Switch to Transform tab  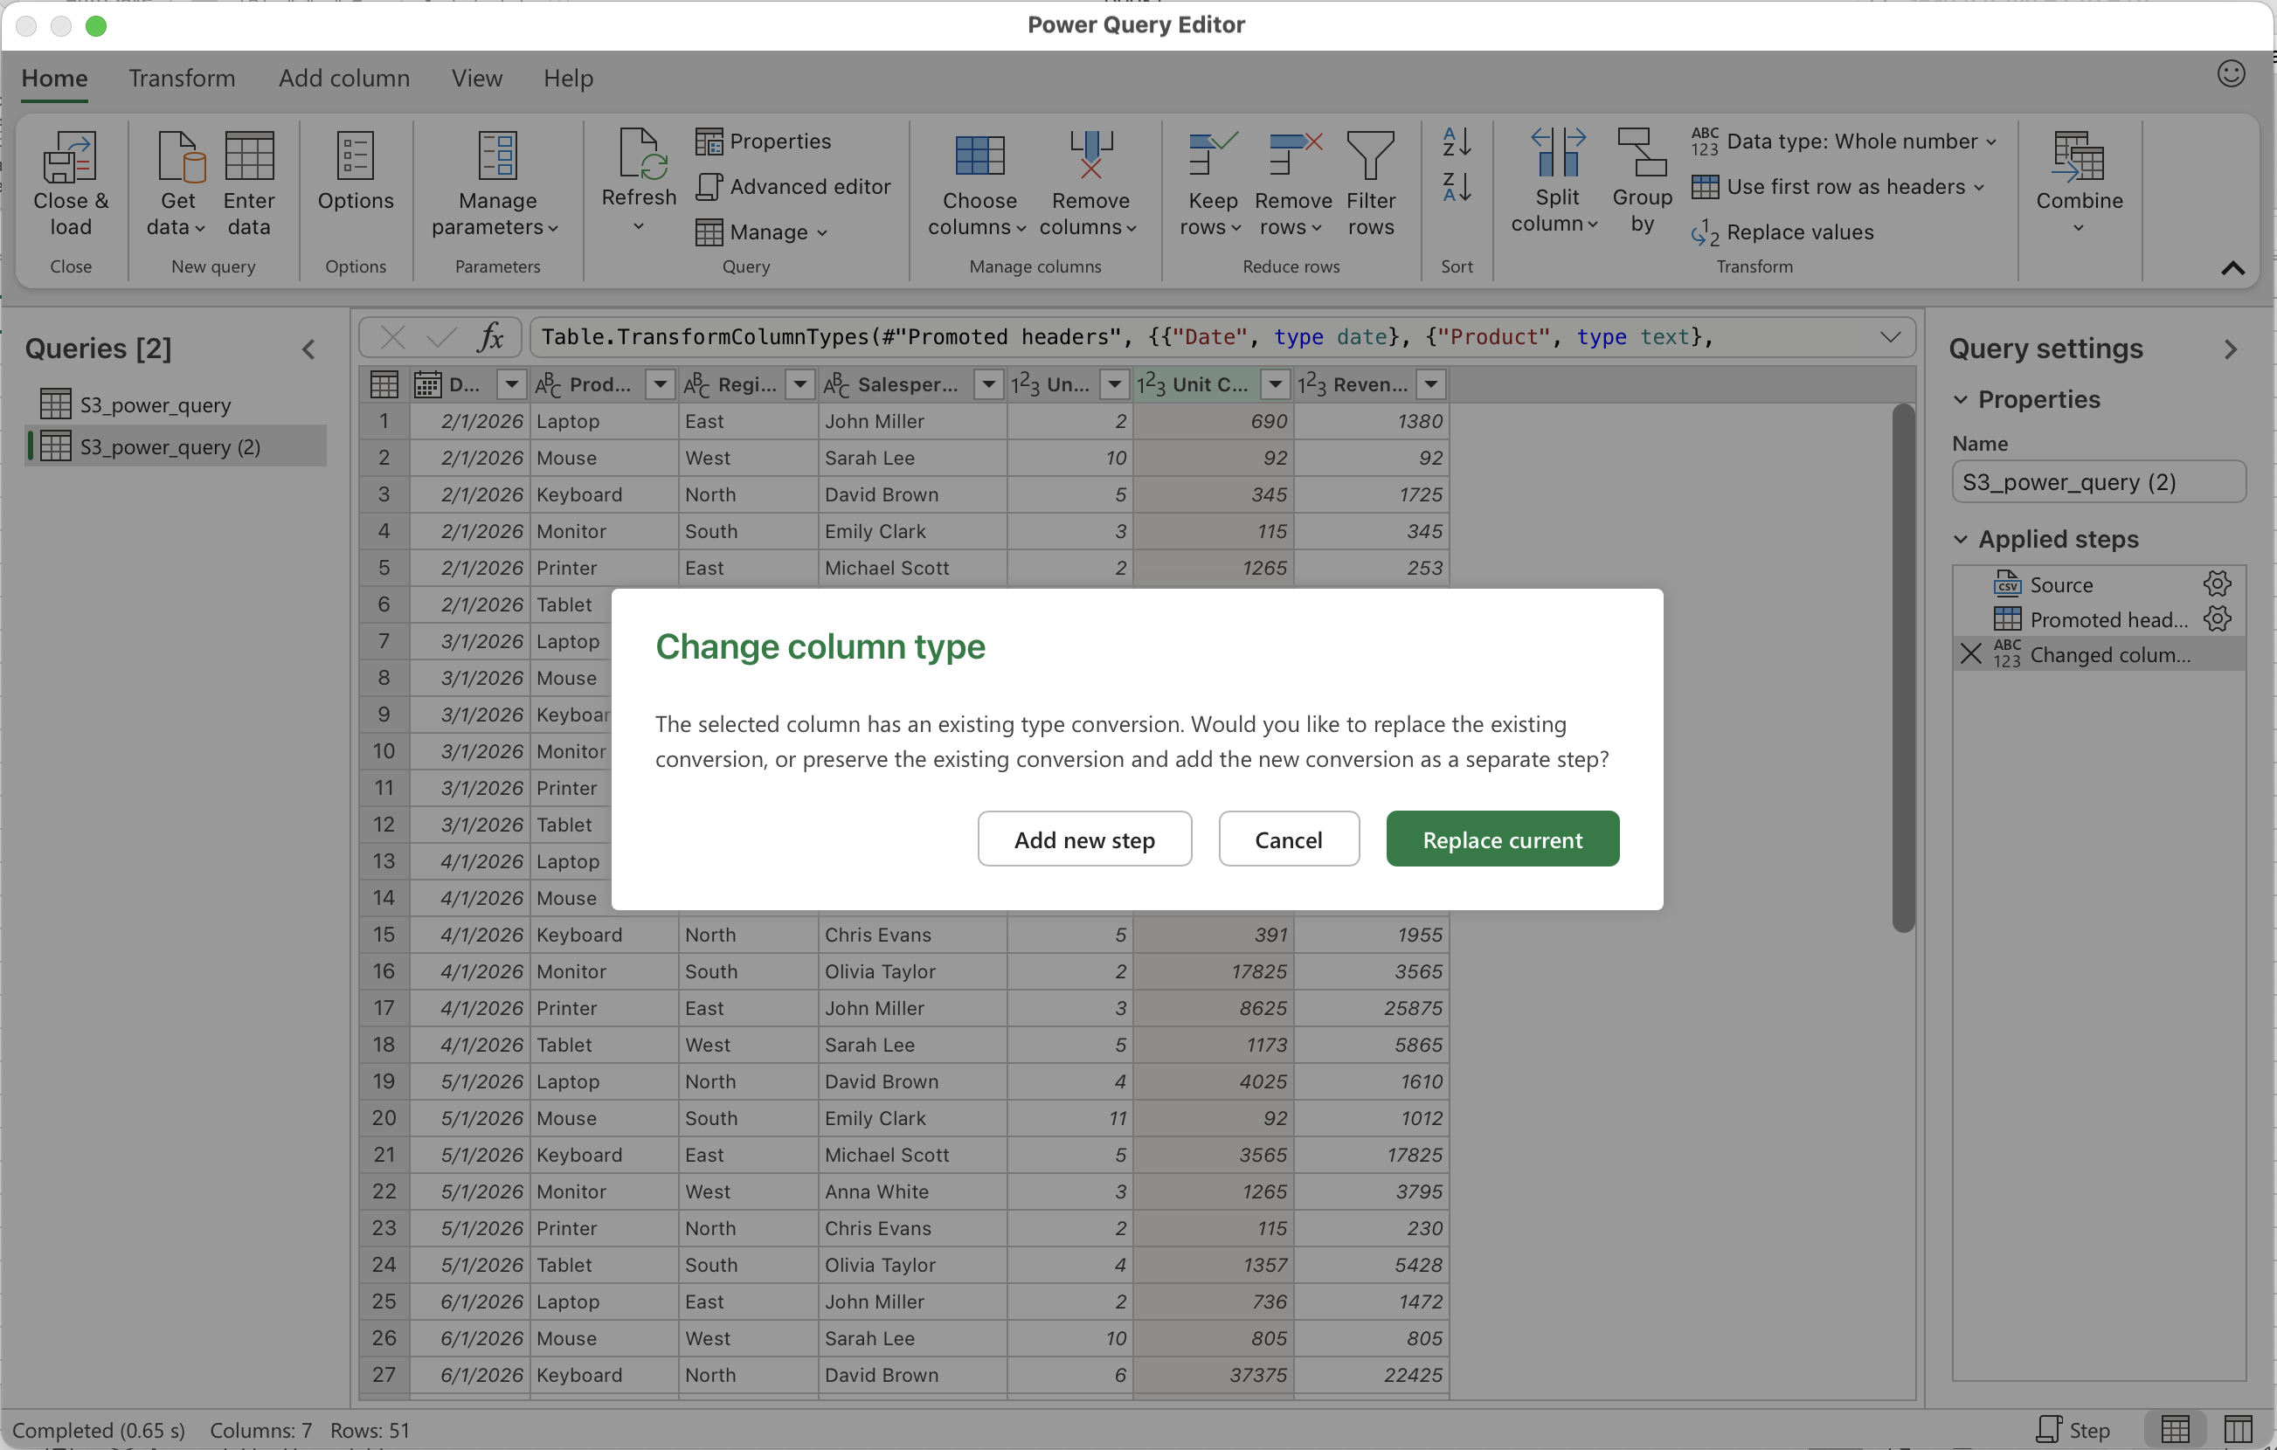click(x=182, y=78)
